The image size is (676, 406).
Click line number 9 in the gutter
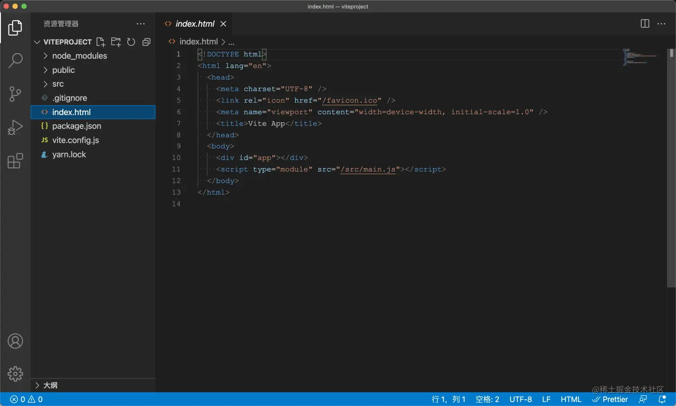pos(178,146)
